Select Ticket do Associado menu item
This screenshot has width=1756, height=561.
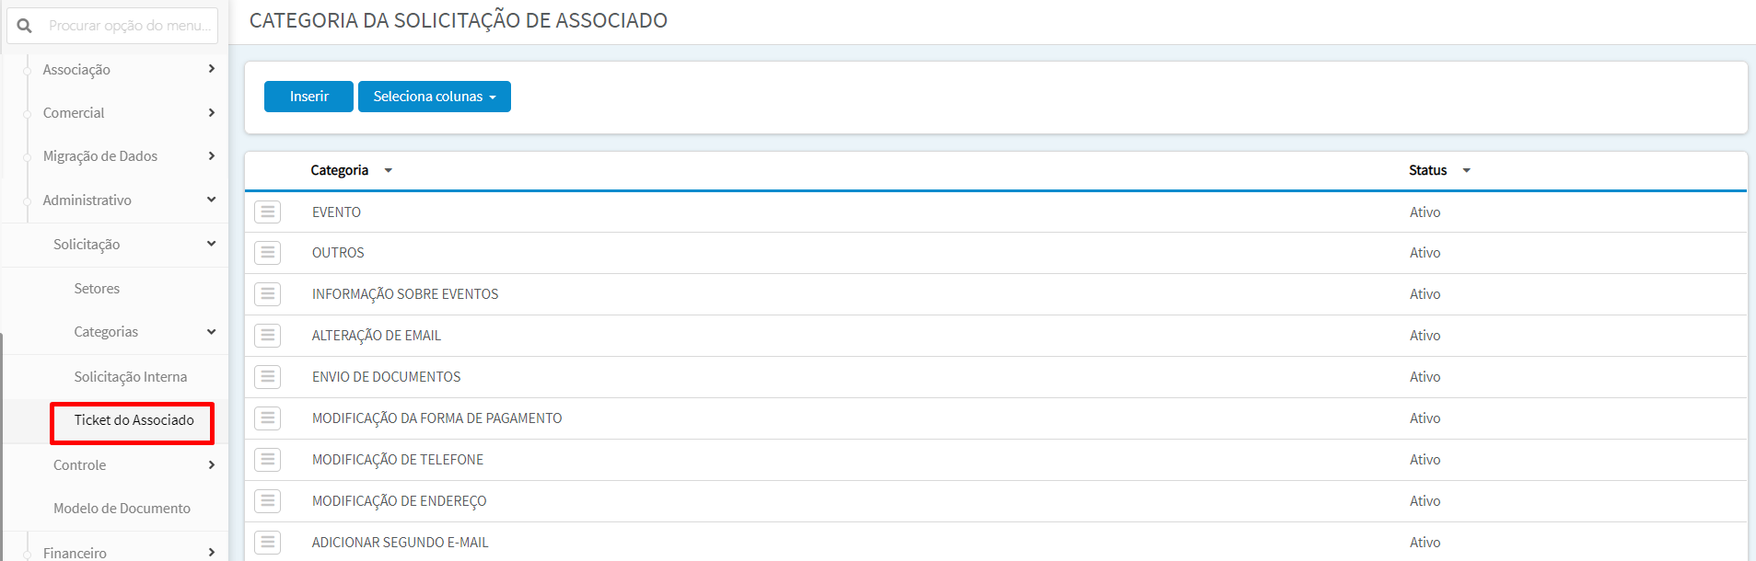coord(133,420)
